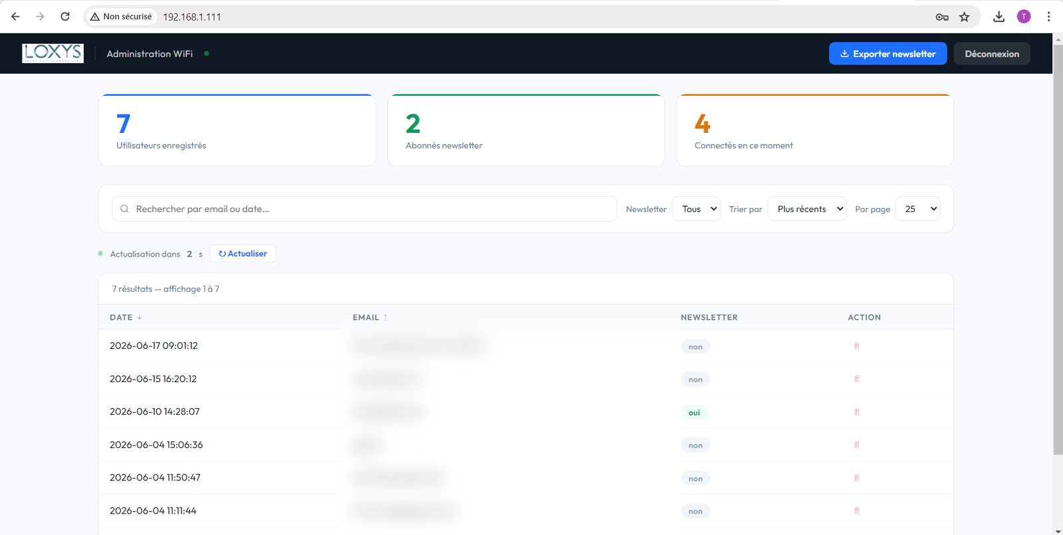Sort table by the DATE column
1063x535 pixels.
[126, 318]
